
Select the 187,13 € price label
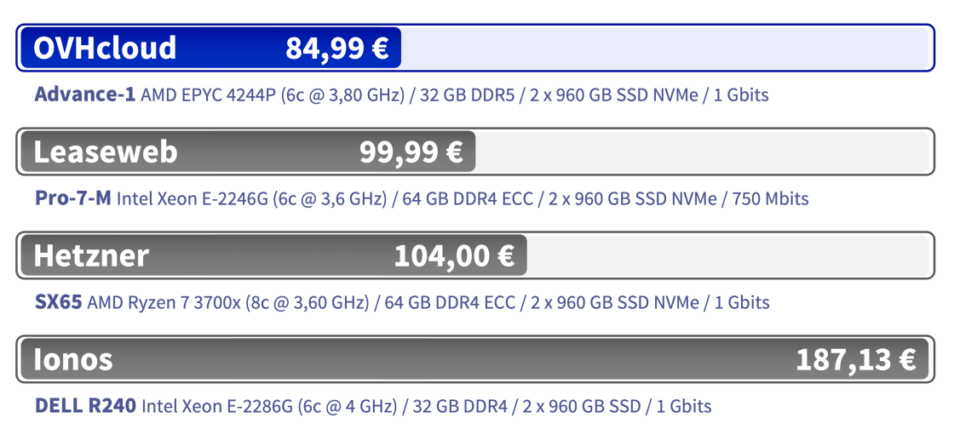tap(855, 359)
